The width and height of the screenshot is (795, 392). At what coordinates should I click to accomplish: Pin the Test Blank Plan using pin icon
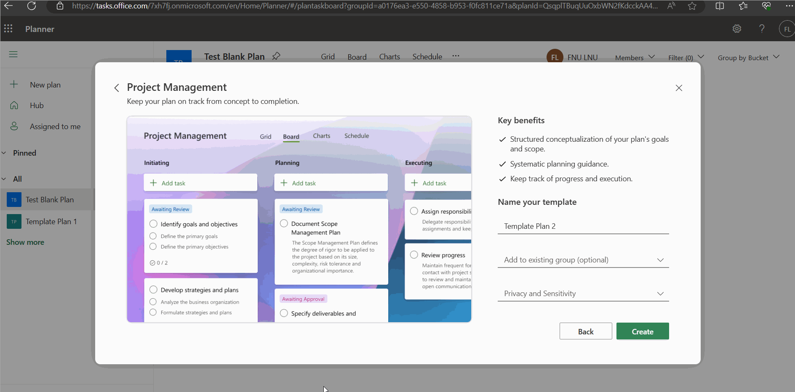tap(276, 56)
